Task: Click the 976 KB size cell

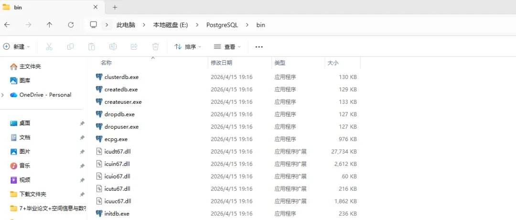Action: coord(348,139)
